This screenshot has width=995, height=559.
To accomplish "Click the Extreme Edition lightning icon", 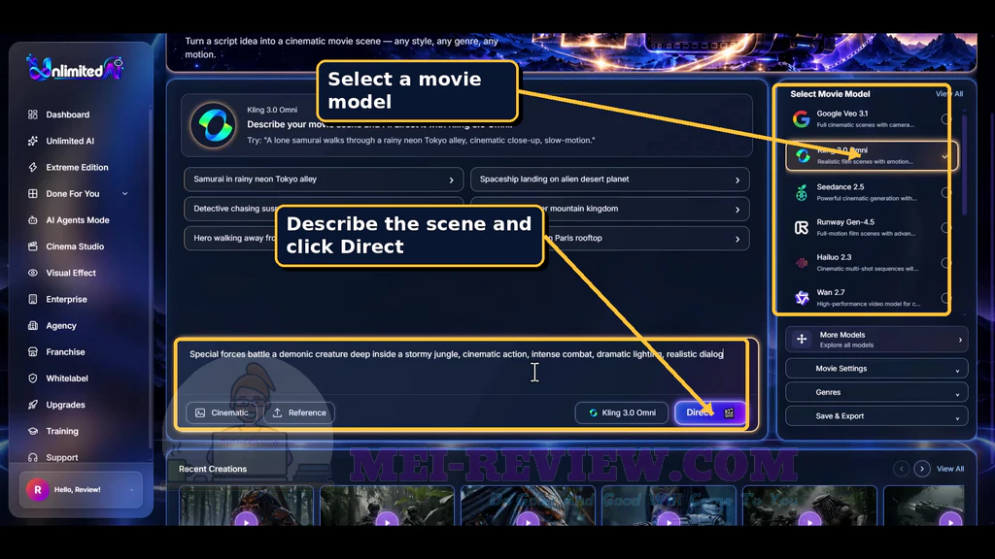I will coord(33,167).
